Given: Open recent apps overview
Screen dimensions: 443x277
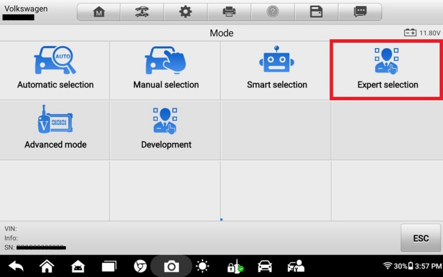Looking at the screenshot, I should [109, 266].
